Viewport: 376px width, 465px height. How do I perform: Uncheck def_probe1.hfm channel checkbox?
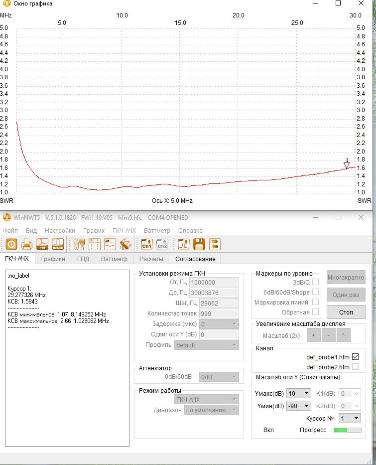click(x=355, y=357)
